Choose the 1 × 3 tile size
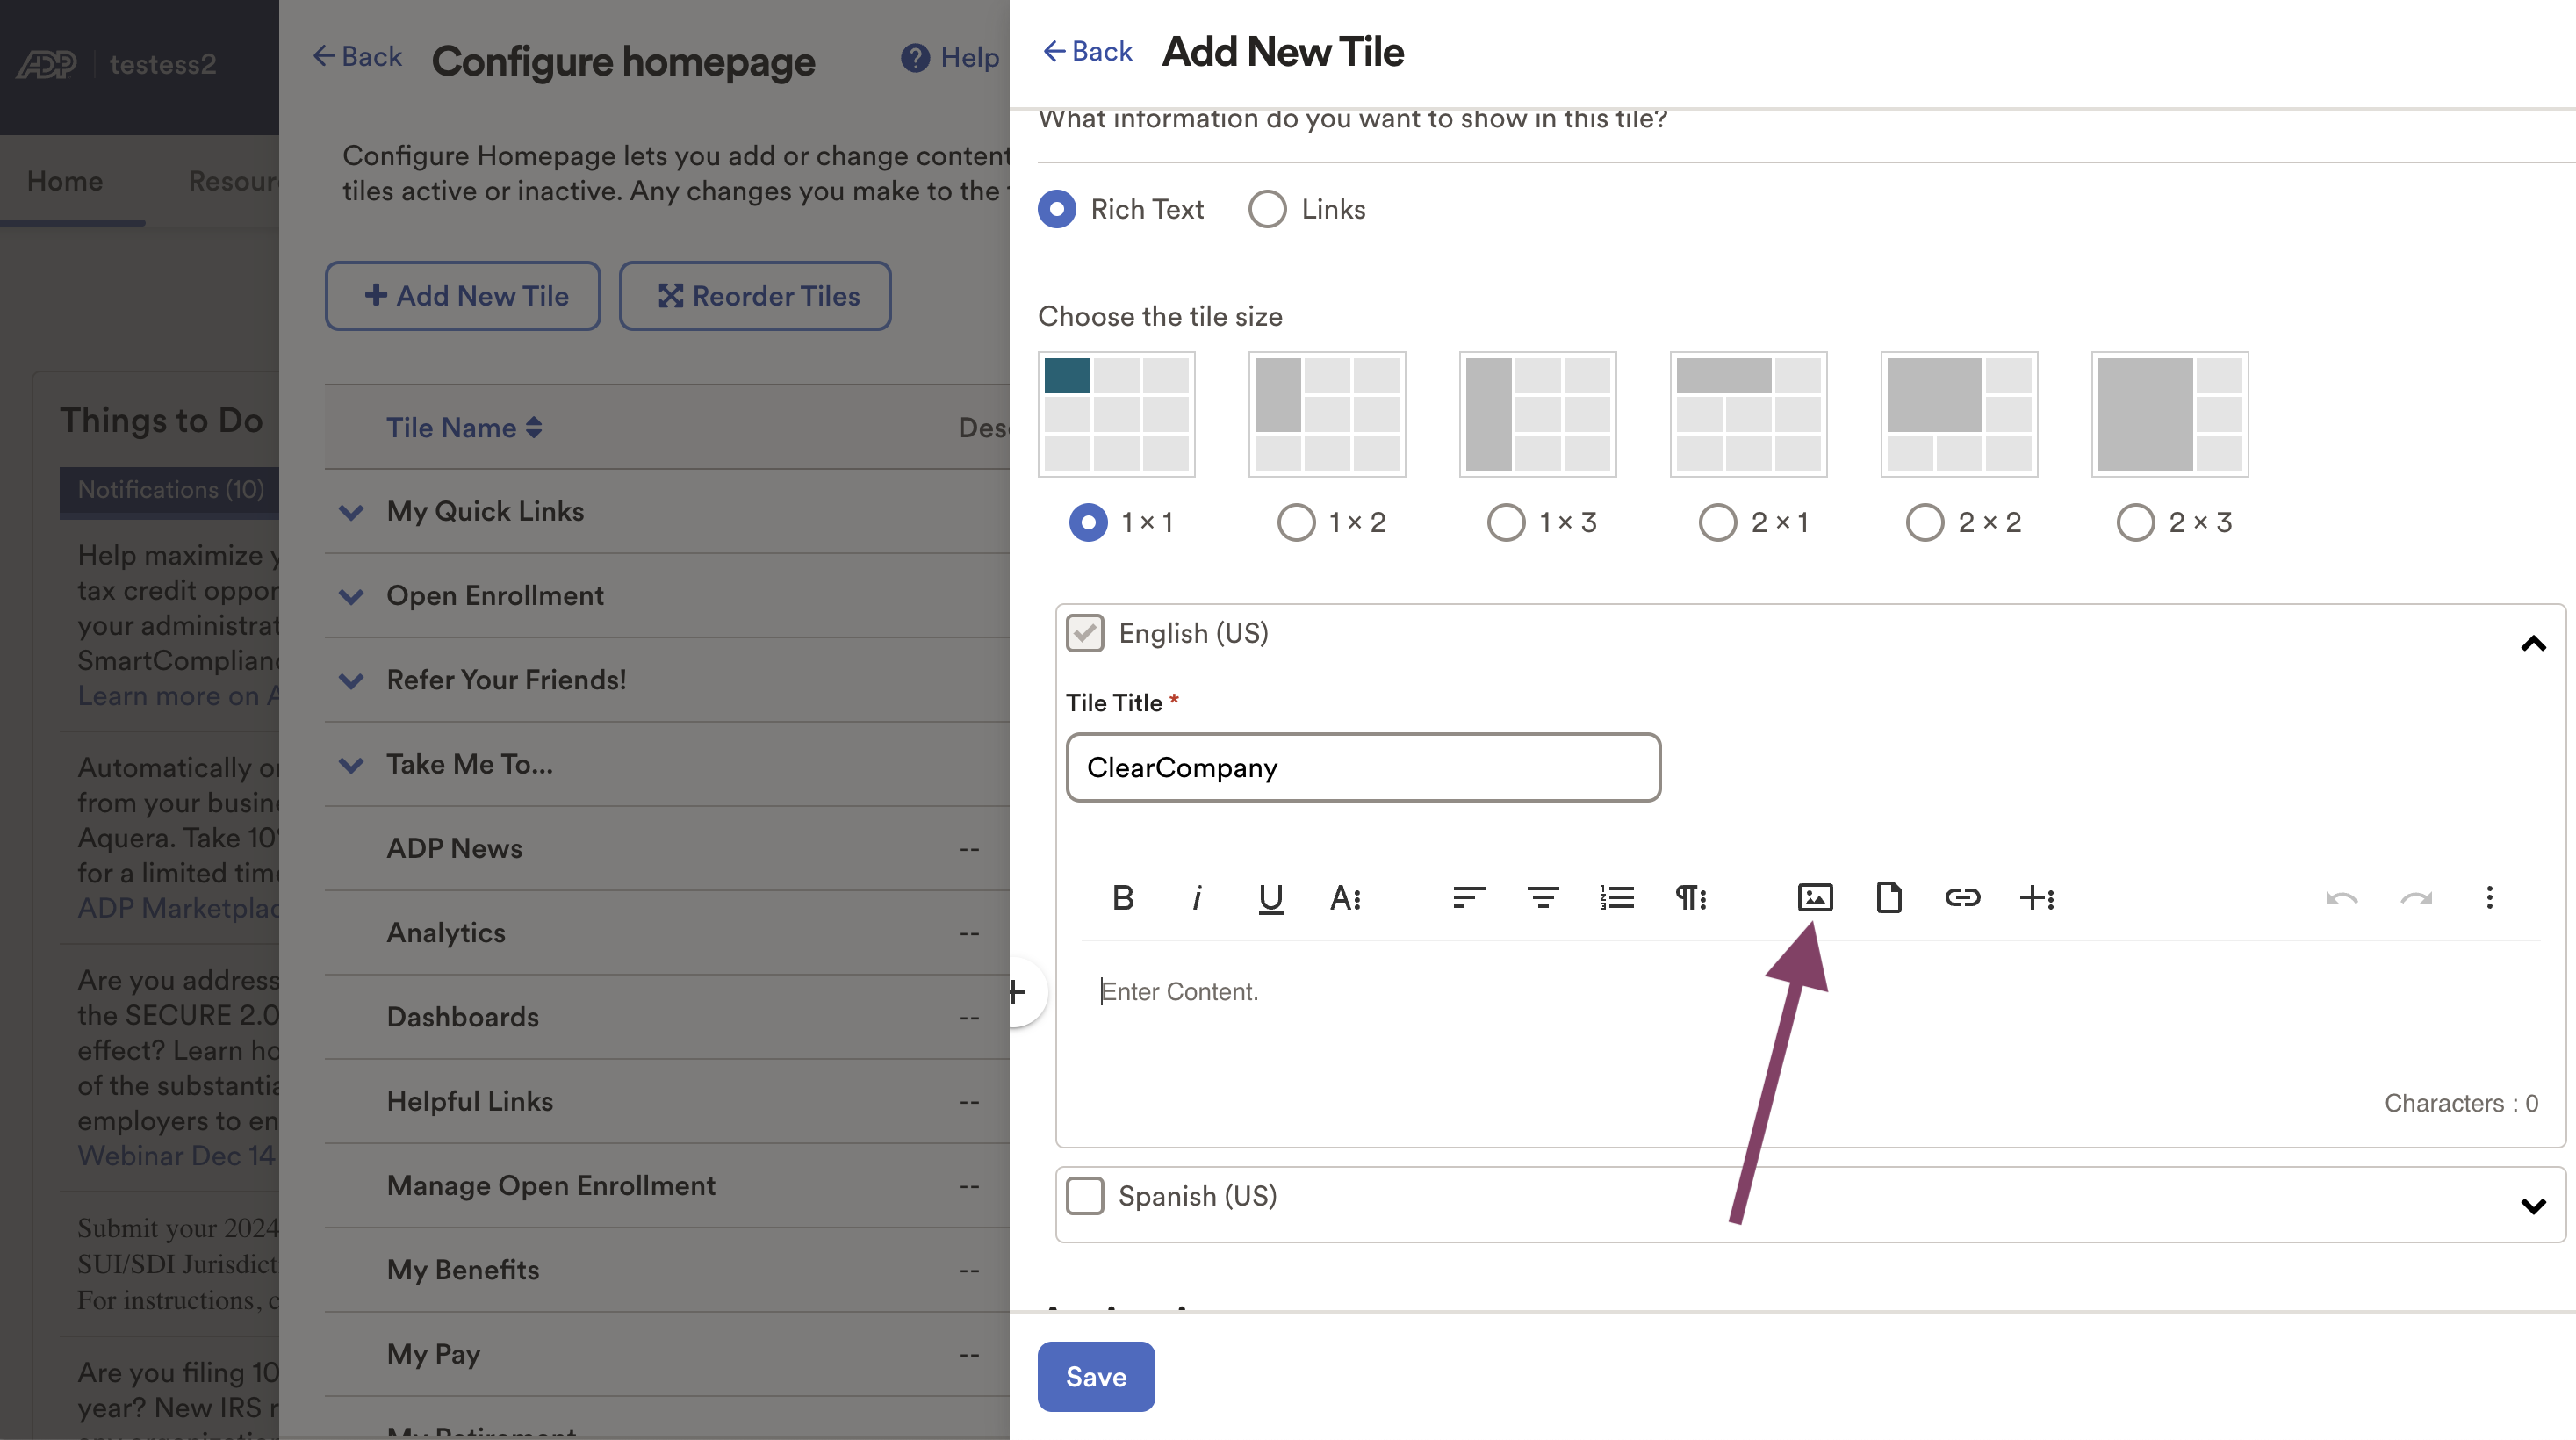The height and width of the screenshot is (1440, 2576). (1507, 522)
